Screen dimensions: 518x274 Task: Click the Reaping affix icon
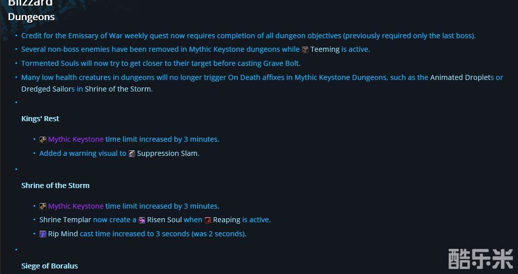(x=208, y=220)
